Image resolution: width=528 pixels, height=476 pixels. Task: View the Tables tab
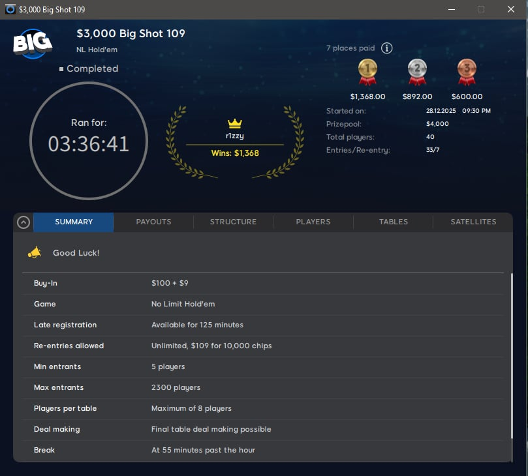tap(394, 222)
